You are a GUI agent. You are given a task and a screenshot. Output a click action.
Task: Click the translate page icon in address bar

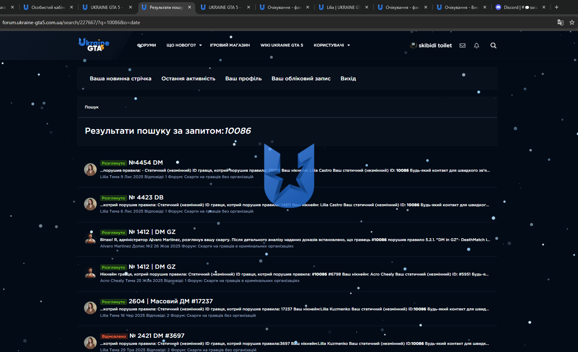tap(561, 22)
